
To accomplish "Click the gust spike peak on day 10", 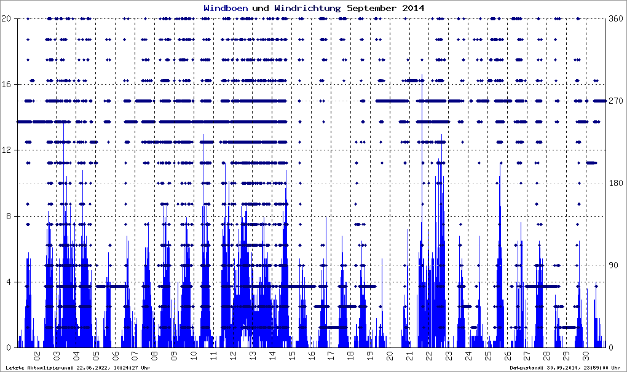I will [x=203, y=136].
